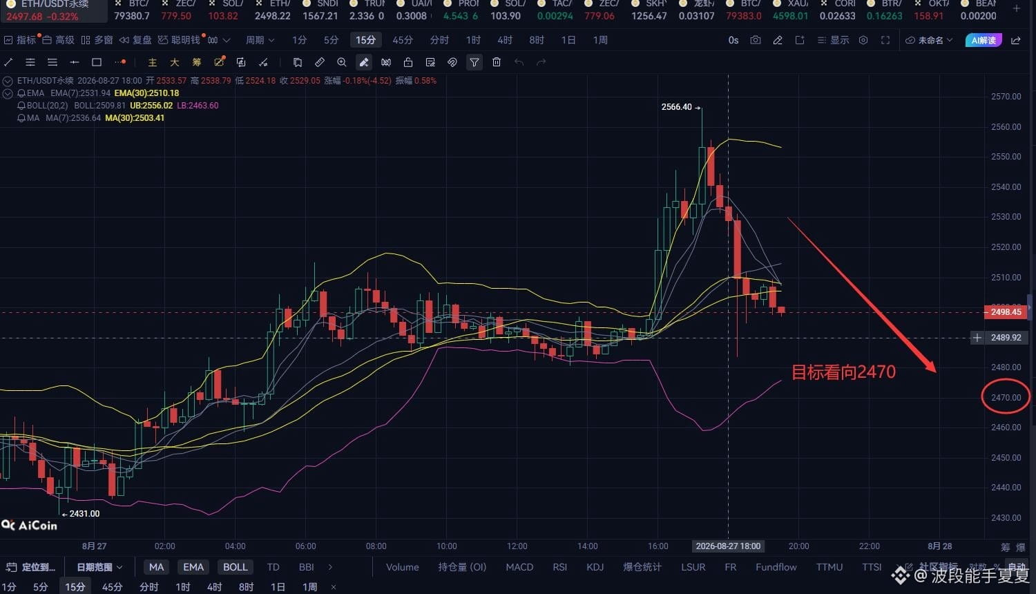The image size is (1036, 594).
Task: Select the 1周 timeframe in top bar
Action: (600, 40)
